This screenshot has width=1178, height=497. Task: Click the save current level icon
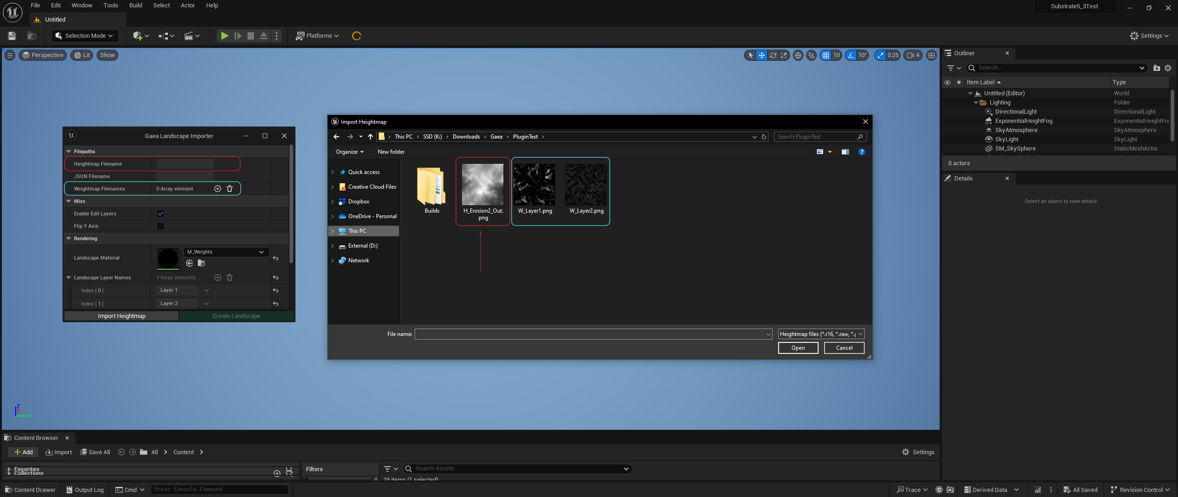coord(12,36)
